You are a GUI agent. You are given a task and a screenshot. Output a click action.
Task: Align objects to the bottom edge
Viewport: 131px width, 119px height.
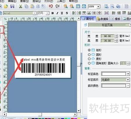click(x=89, y=13)
